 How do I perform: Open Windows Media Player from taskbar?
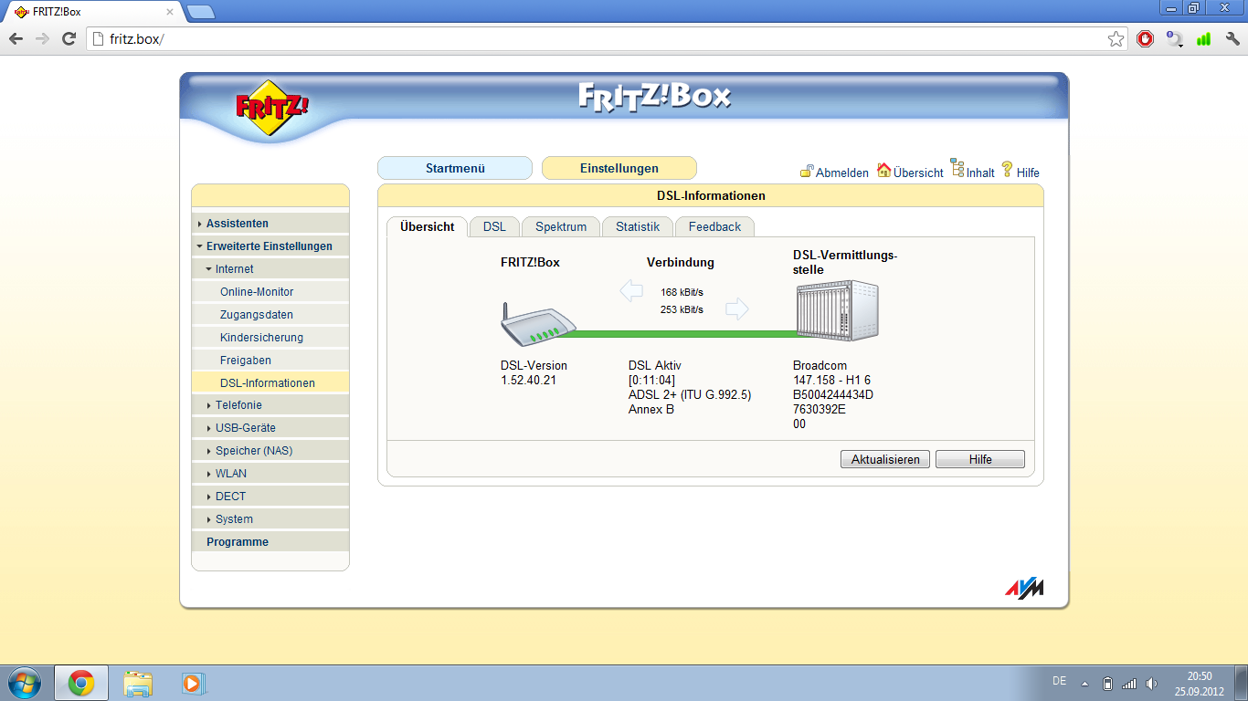[194, 683]
